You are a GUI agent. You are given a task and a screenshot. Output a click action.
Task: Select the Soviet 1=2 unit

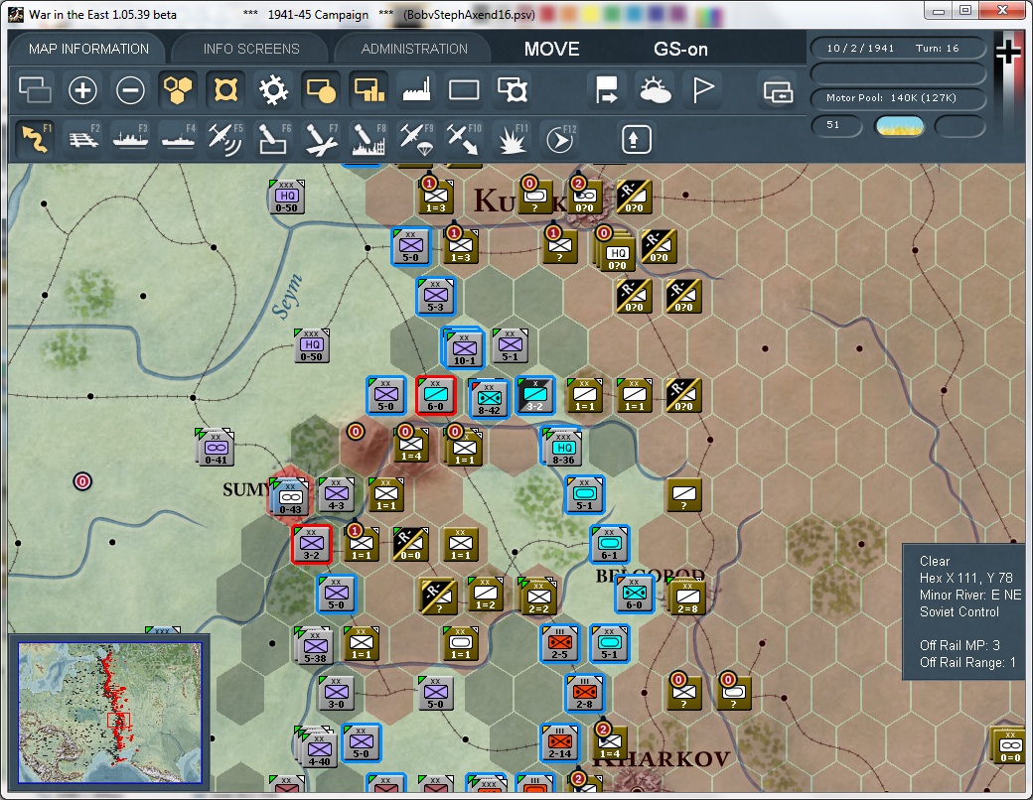pyautogui.click(x=486, y=594)
